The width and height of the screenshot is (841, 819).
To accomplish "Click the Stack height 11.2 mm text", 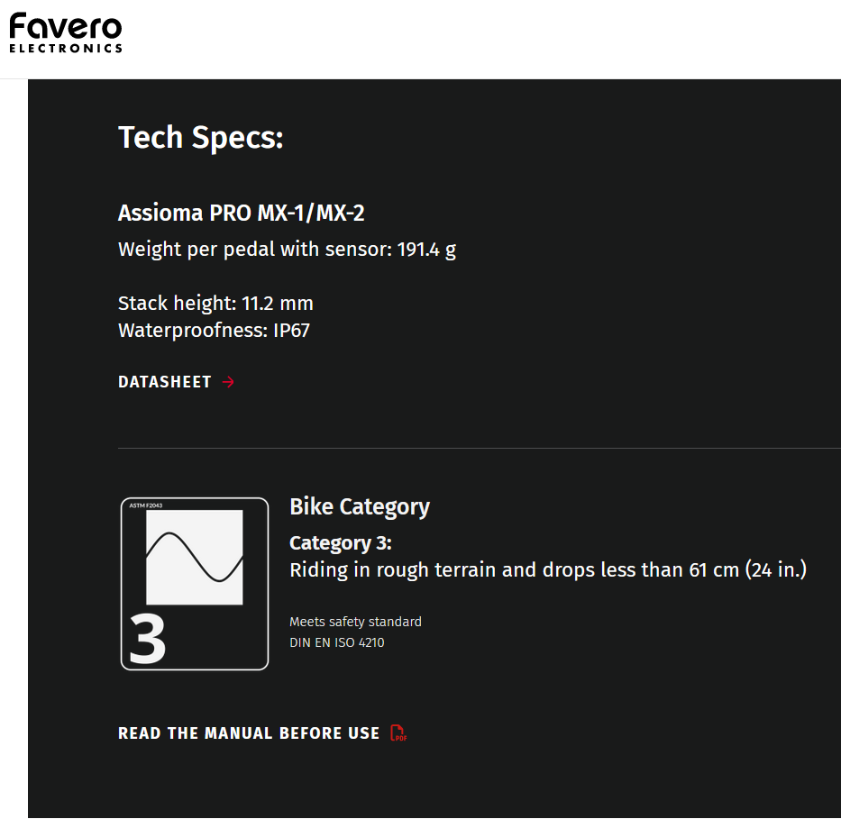I will click(215, 303).
